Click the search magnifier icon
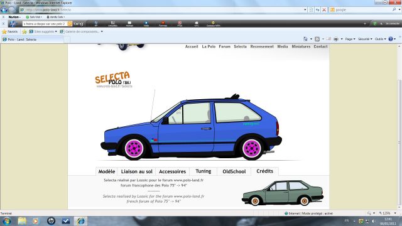 pos(394,9)
